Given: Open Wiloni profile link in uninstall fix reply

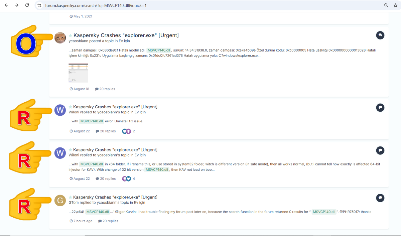Looking at the screenshot, I should [74, 112].
